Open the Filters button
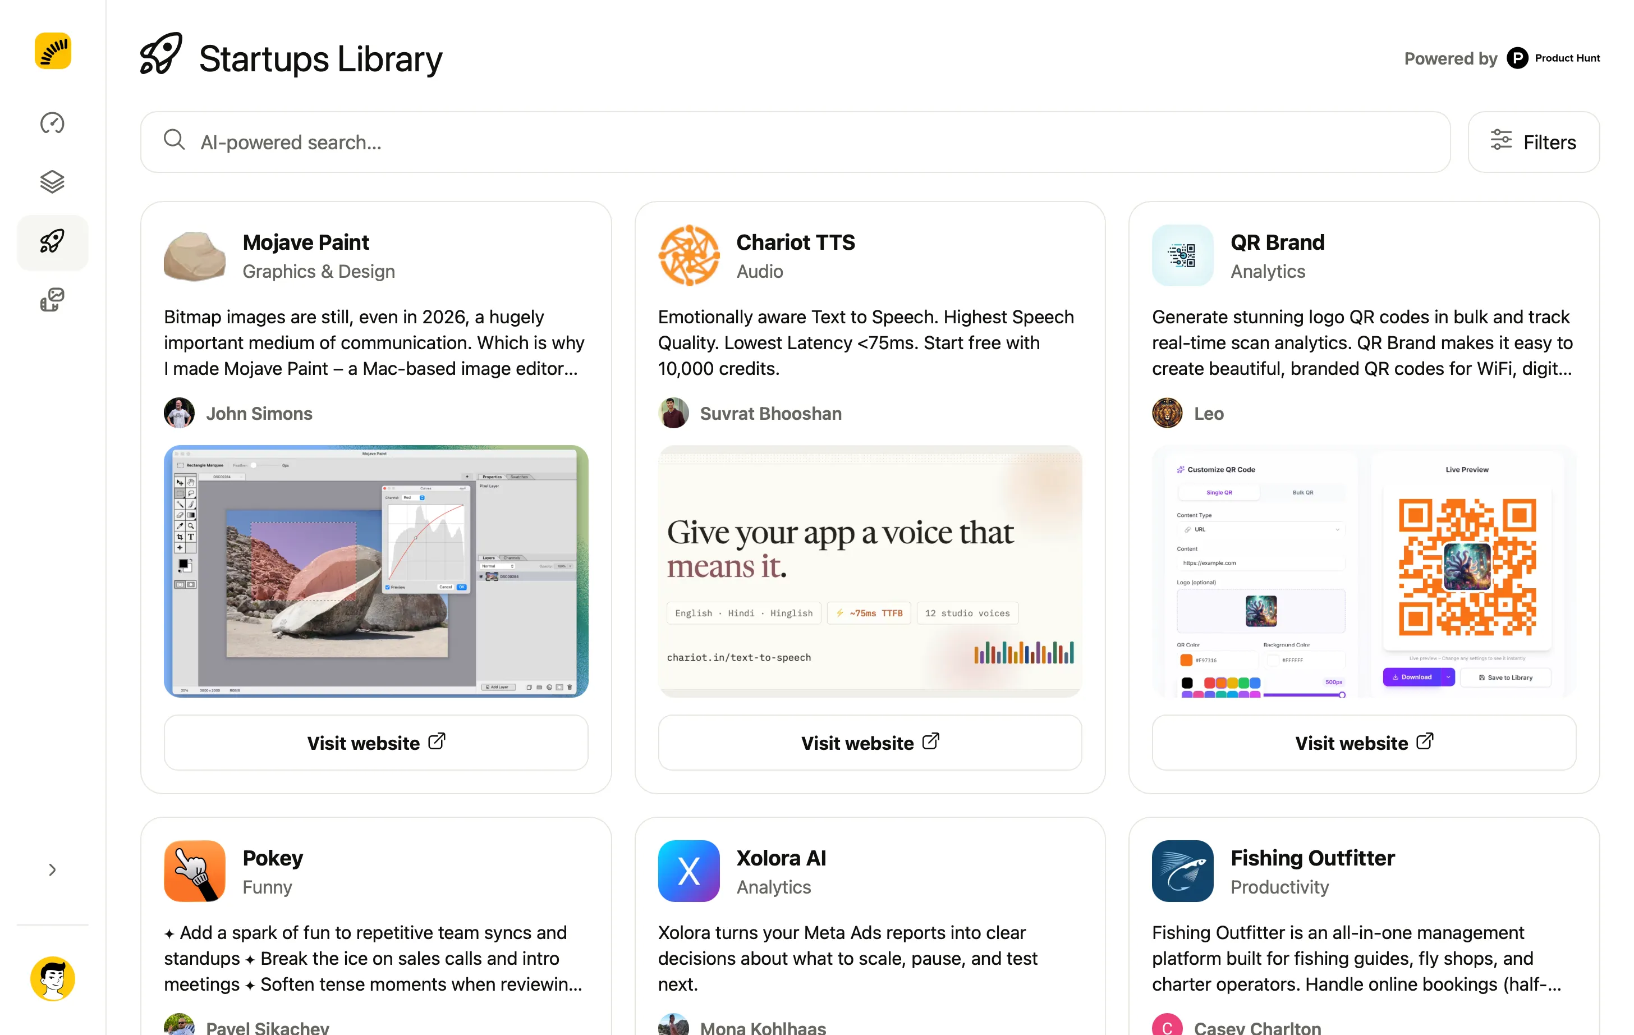The image size is (1634, 1035). 1534,142
